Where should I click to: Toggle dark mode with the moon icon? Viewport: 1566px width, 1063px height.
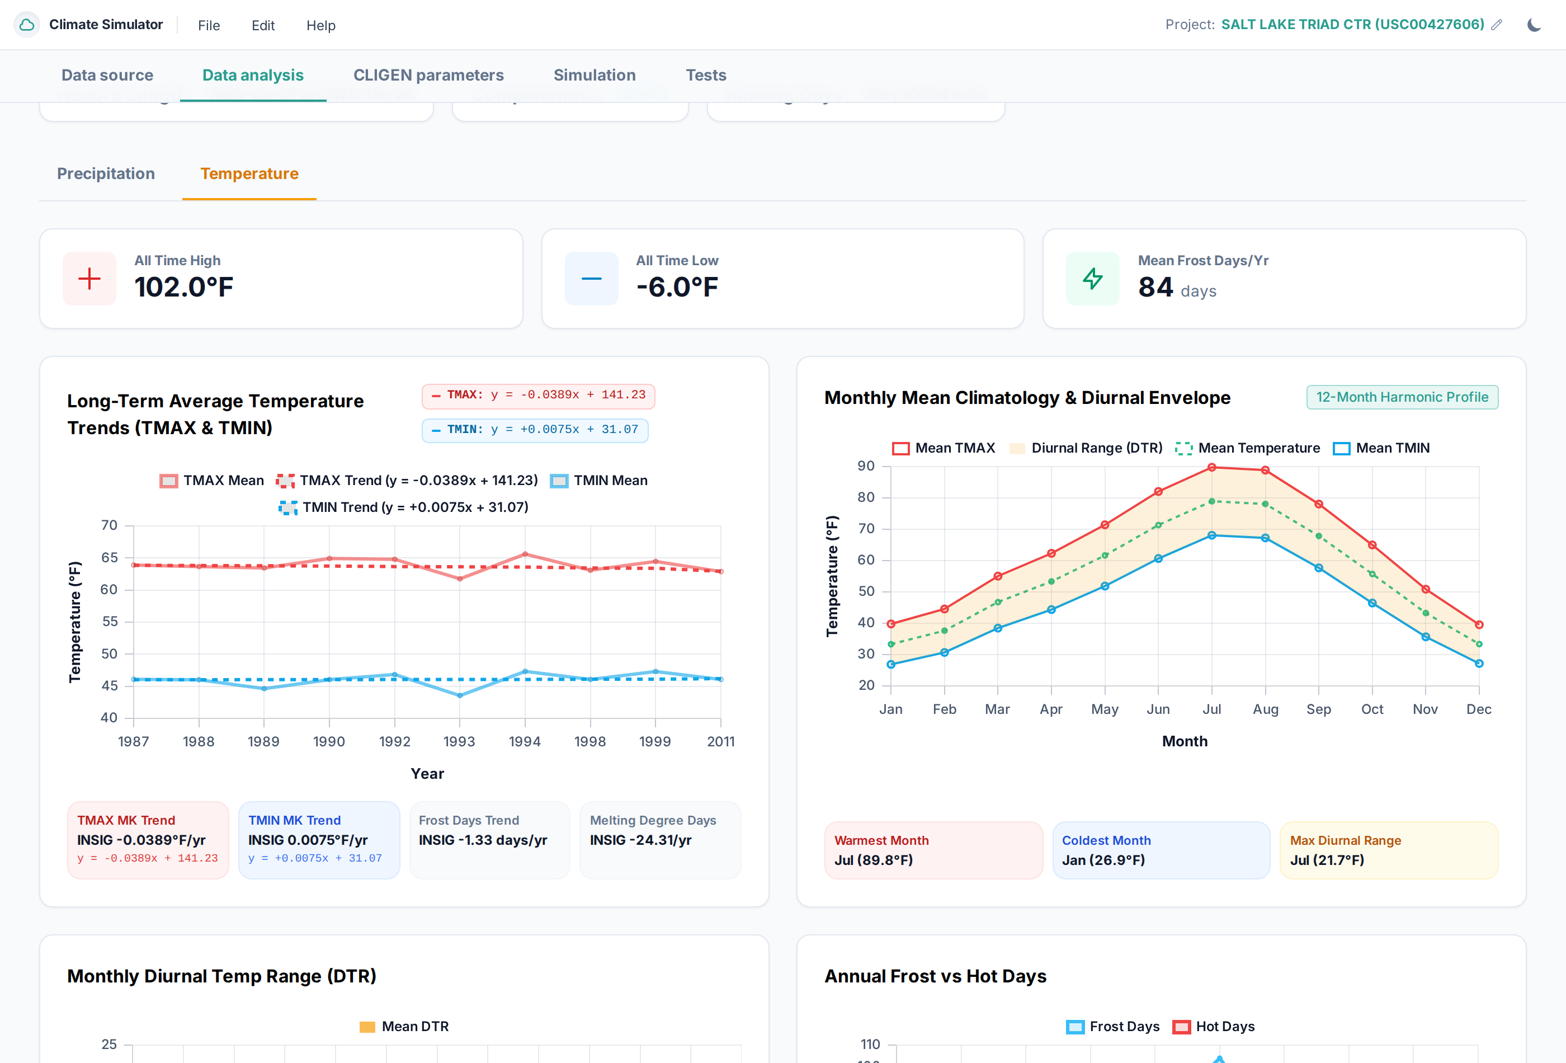click(1534, 25)
